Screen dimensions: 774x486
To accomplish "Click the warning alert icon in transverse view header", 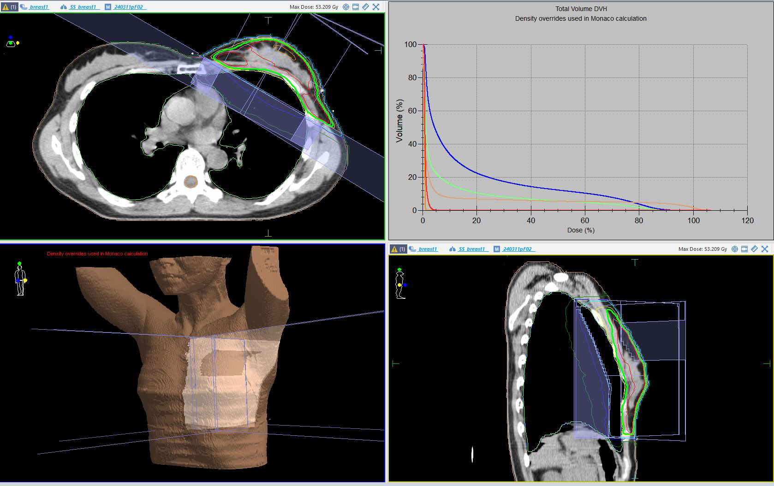I will (x=6, y=7).
